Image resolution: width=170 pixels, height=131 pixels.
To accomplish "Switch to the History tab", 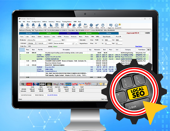I will point(109,33).
